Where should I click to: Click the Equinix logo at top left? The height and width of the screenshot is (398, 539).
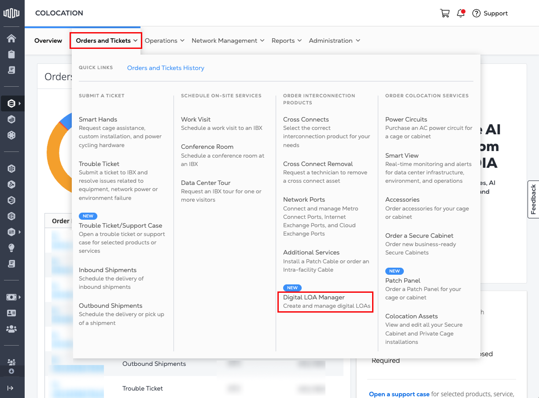[x=12, y=13]
